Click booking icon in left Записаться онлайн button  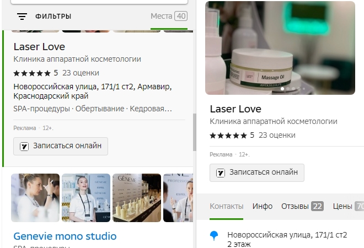pyautogui.click(x=24, y=147)
